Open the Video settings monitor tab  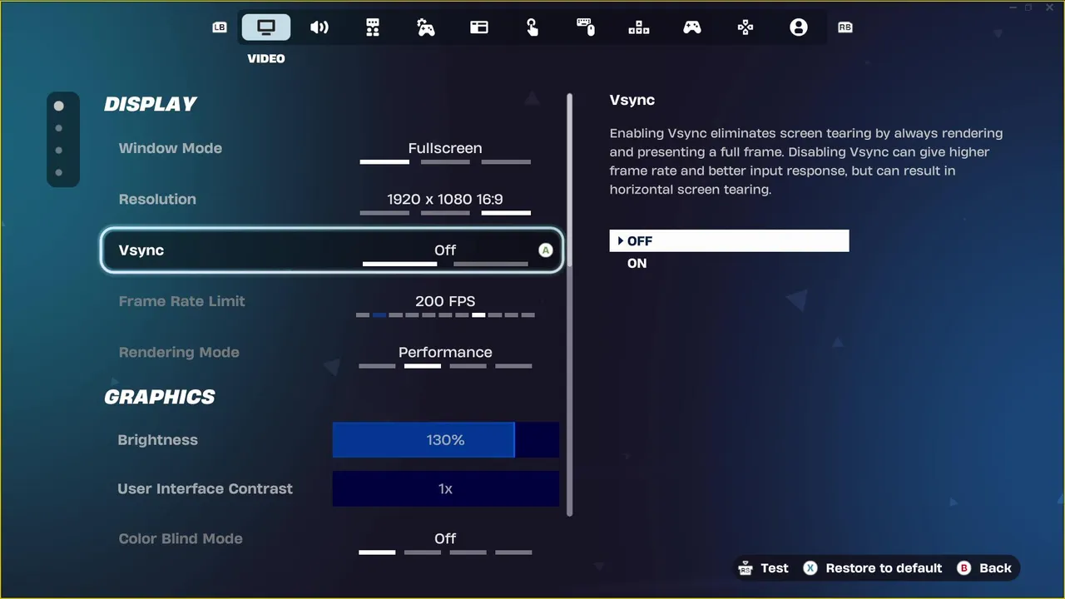(x=266, y=27)
